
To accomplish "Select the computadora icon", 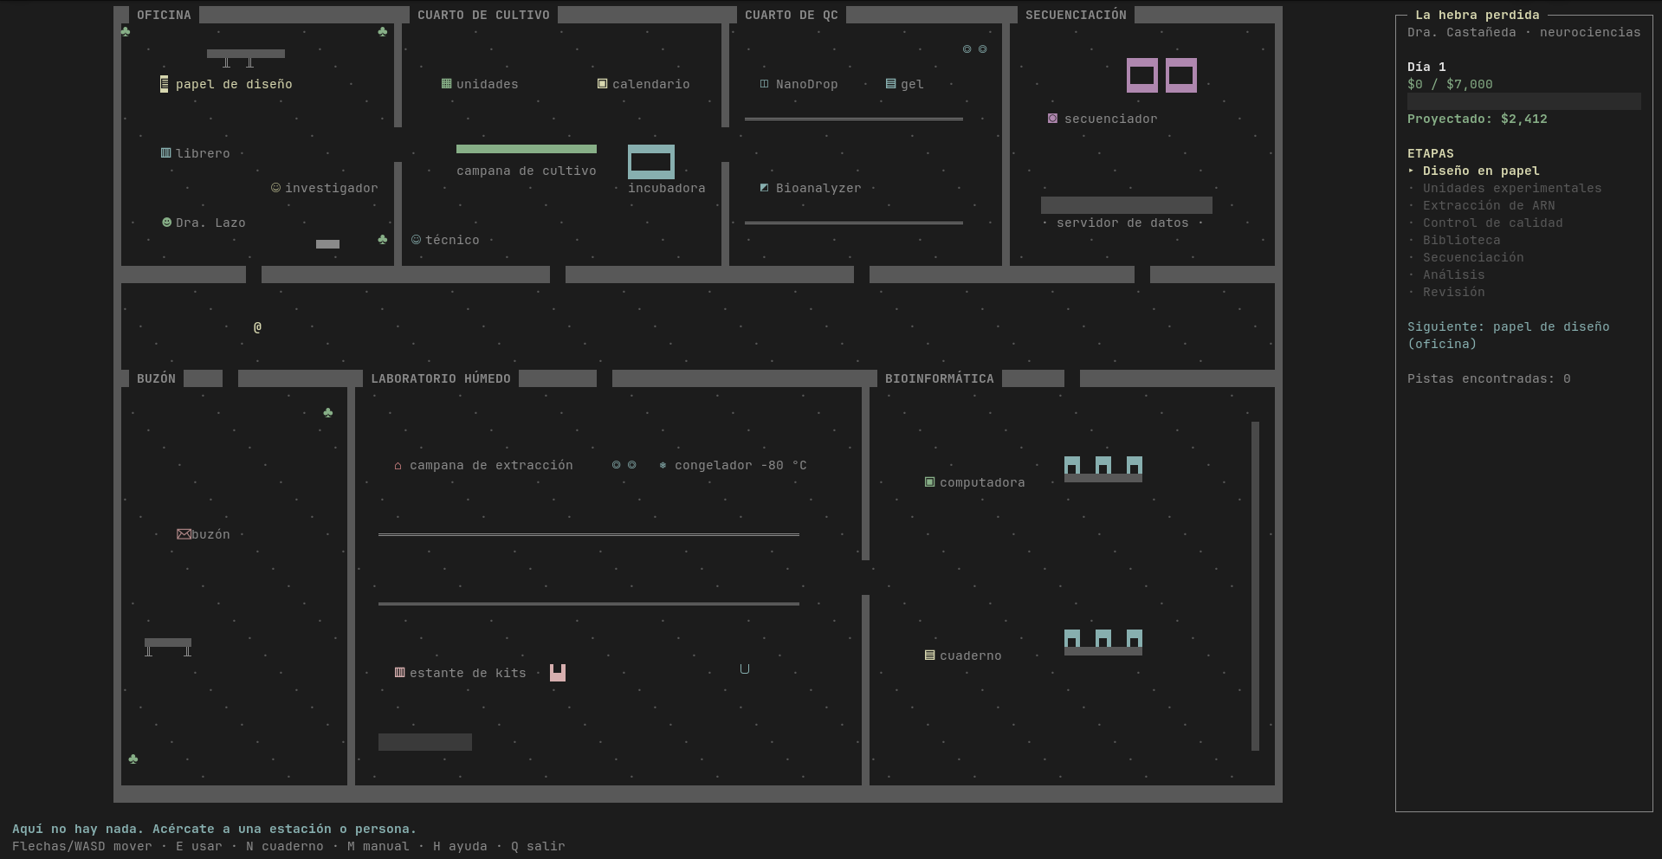I will [x=929, y=482].
